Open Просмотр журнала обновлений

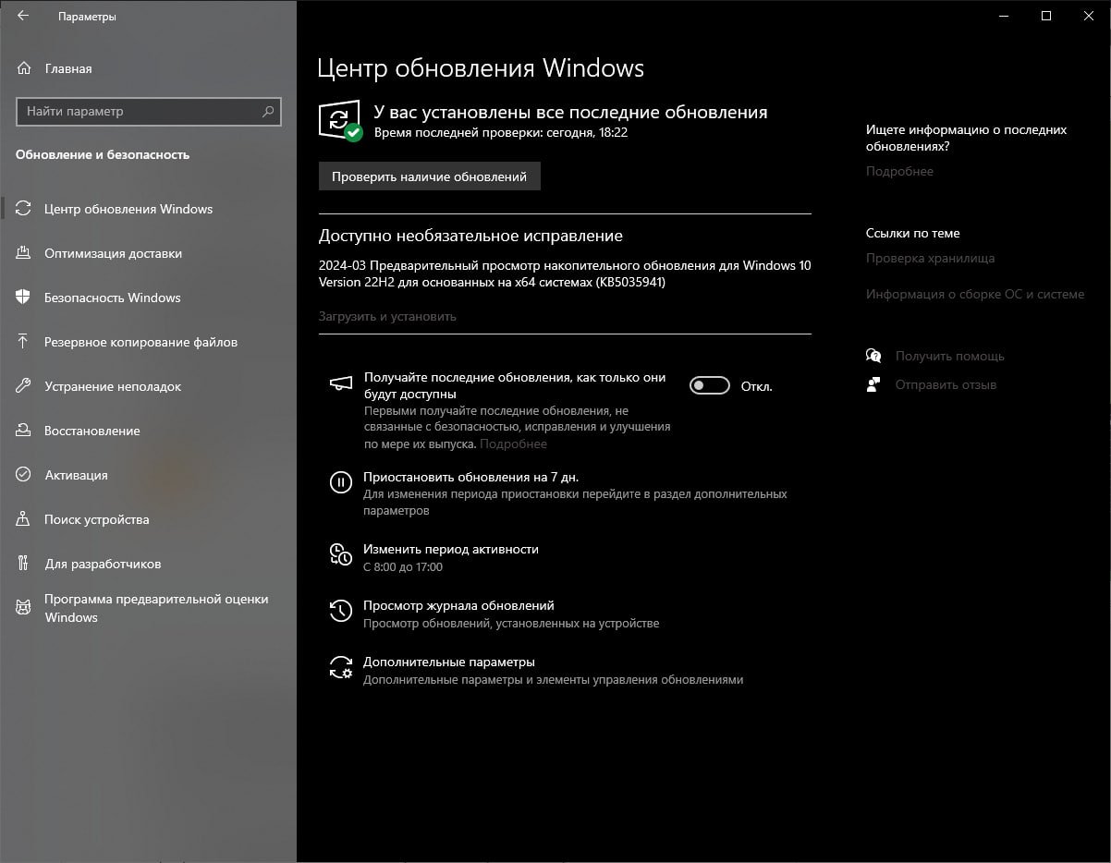[x=458, y=605]
